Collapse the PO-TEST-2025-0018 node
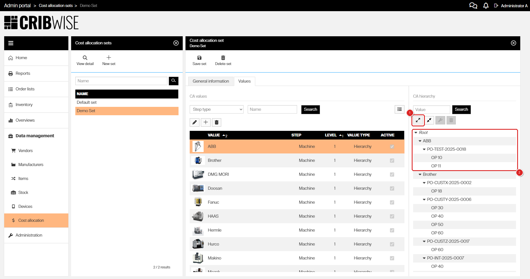The height and width of the screenshot is (279, 530). tap(424, 149)
